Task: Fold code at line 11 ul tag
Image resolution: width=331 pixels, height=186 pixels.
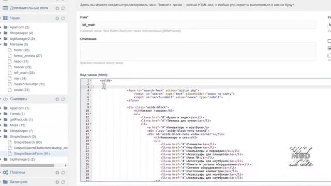Action: point(91,114)
